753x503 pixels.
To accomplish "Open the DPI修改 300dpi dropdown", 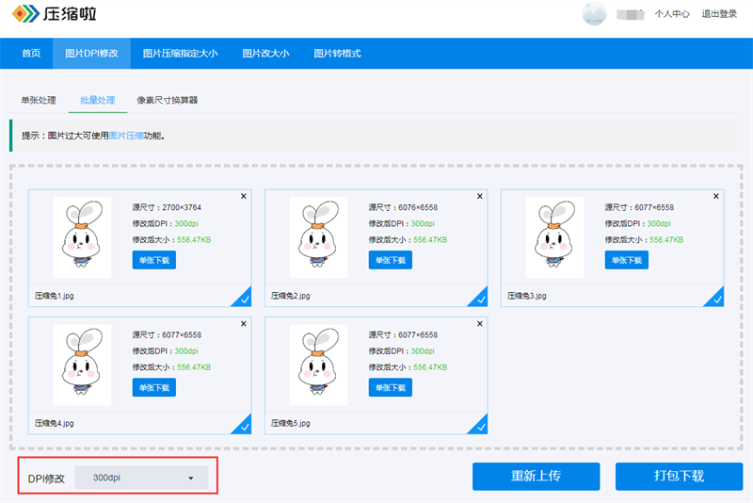I will pyautogui.click(x=141, y=478).
